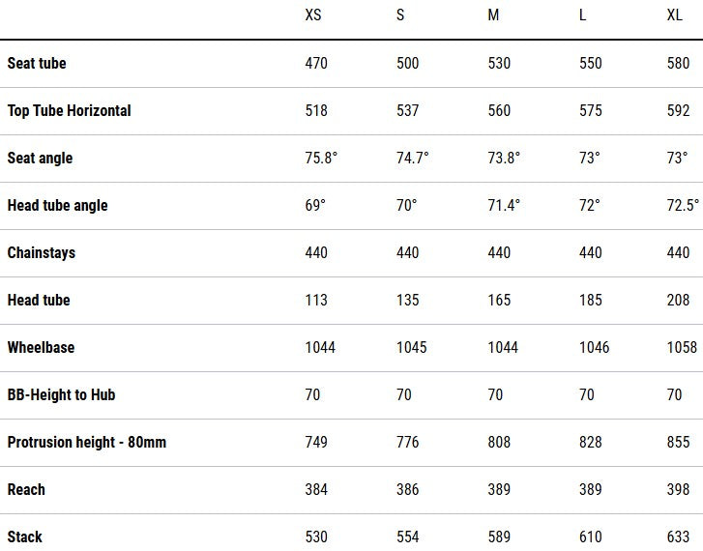Select the L size column header
This screenshot has height=551, width=703.
583,15
